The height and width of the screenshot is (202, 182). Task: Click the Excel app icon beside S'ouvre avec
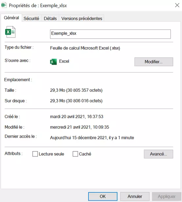(53, 62)
